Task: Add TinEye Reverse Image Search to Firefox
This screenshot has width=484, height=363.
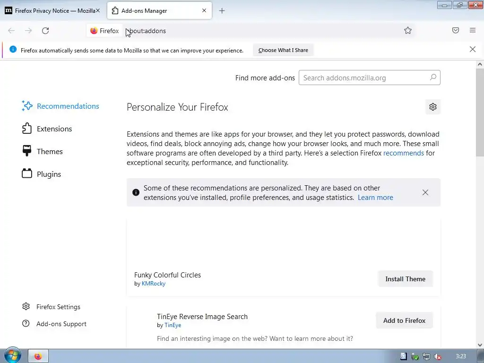Action: point(404,320)
